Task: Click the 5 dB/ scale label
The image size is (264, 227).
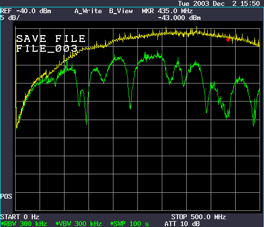Action: 10,18
